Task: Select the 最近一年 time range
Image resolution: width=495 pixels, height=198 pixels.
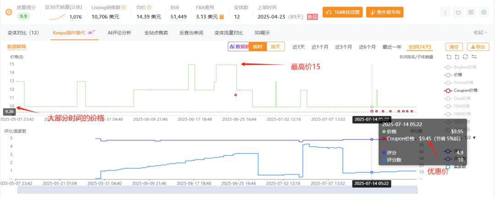Action: coord(392,47)
